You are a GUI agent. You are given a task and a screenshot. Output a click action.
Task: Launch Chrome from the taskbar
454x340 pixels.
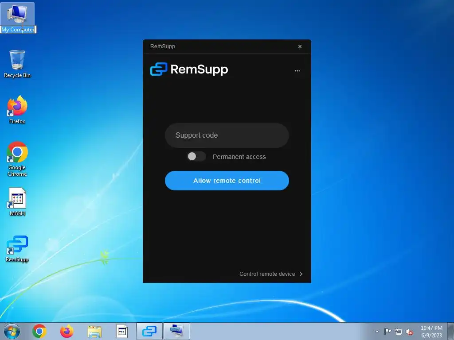[x=39, y=331]
